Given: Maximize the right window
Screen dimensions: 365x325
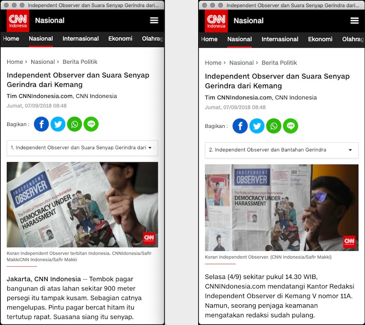Looking at the screenshot, I should click(220, 5).
